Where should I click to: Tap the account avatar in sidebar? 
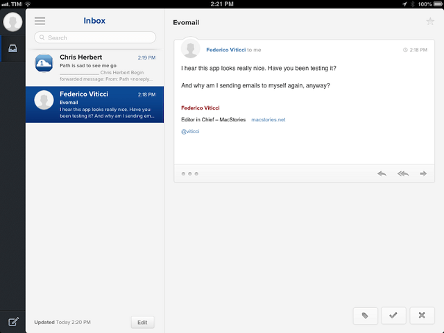tap(12, 22)
